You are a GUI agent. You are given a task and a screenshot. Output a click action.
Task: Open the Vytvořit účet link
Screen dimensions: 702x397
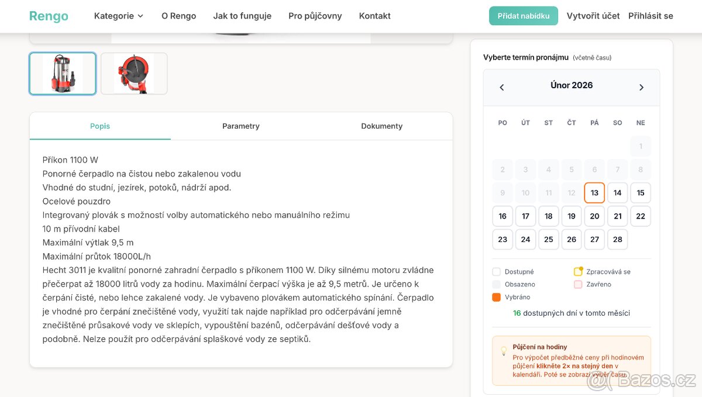[x=593, y=16]
